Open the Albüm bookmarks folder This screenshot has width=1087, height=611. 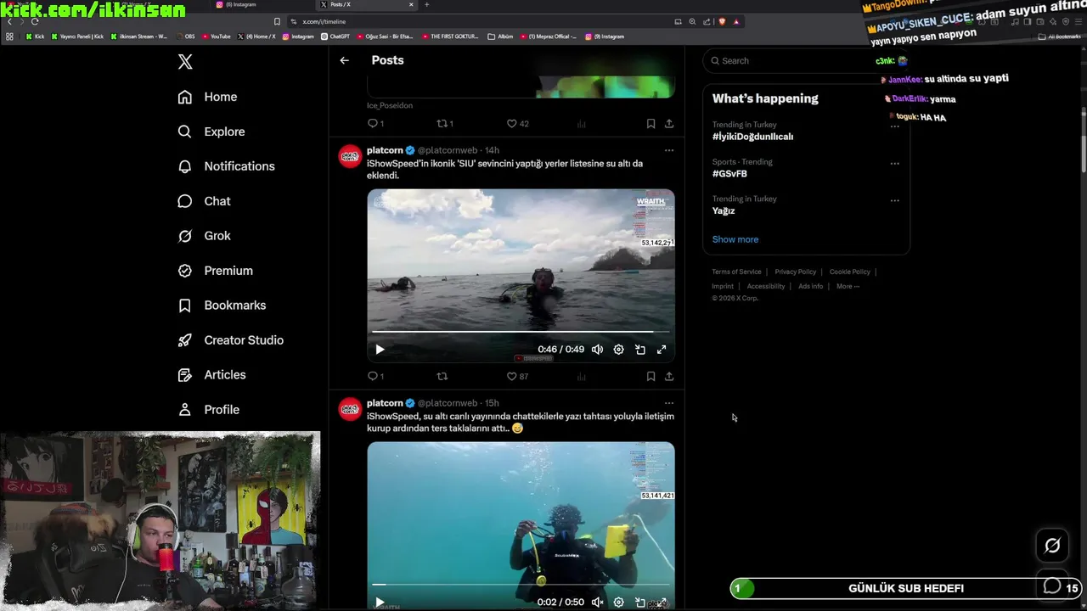501,36
